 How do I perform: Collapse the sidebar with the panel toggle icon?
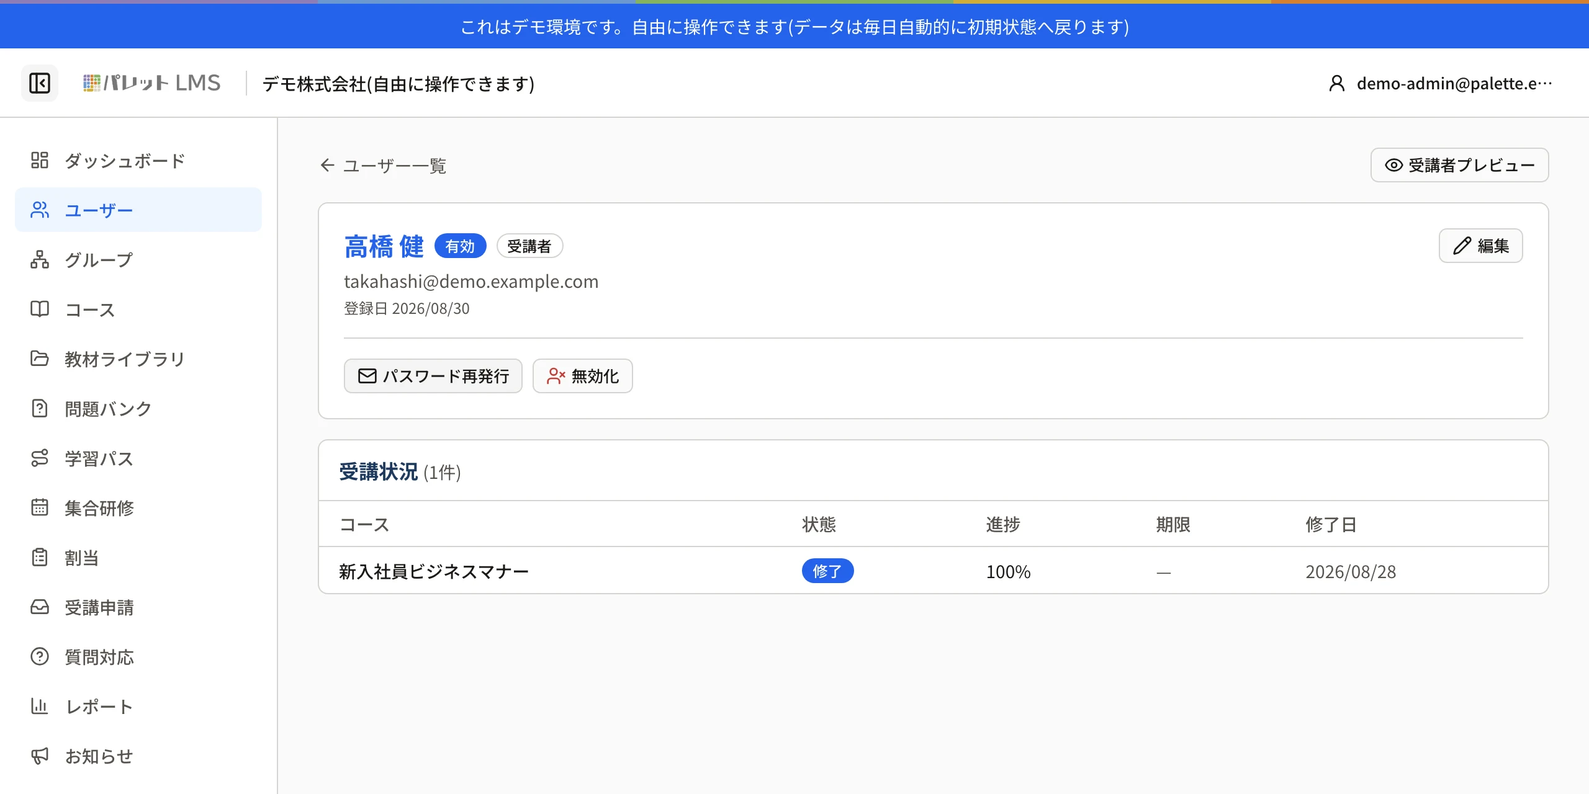[40, 83]
